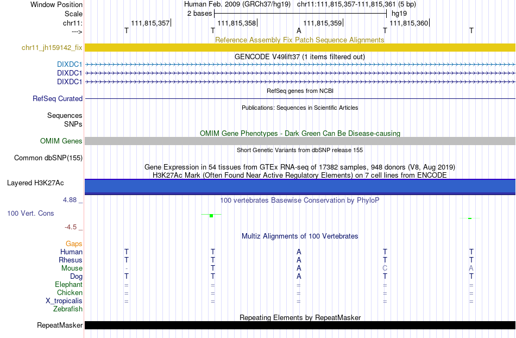The height and width of the screenshot is (338, 516).
Task: Click the 4.88 PhyloP upper limit
Action: [x=70, y=200]
